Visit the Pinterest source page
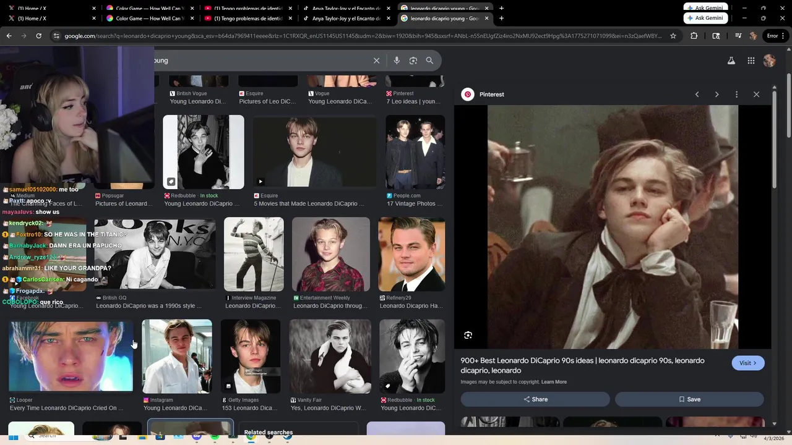 [x=748, y=363]
